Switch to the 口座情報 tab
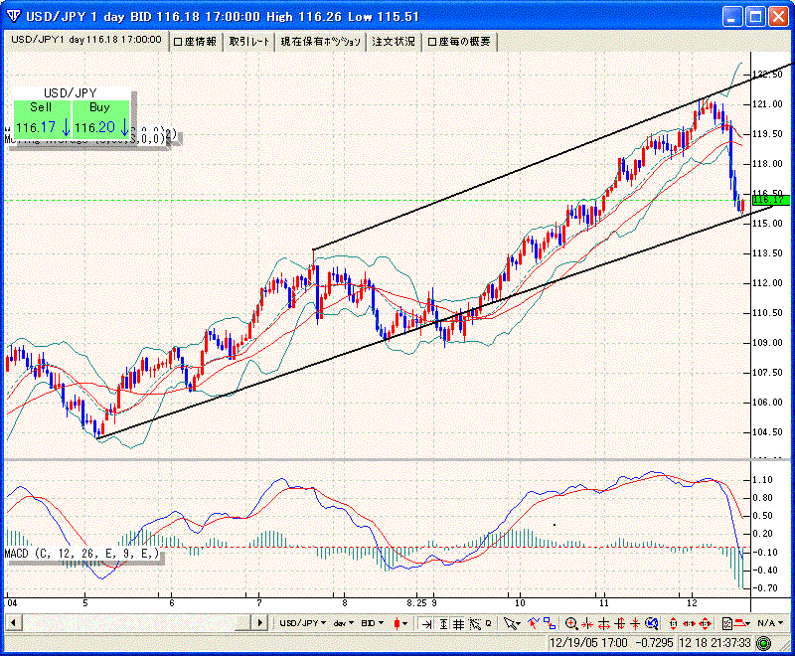 click(x=195, y=41)
